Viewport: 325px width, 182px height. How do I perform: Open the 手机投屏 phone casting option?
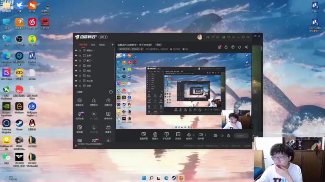(167, 136)
